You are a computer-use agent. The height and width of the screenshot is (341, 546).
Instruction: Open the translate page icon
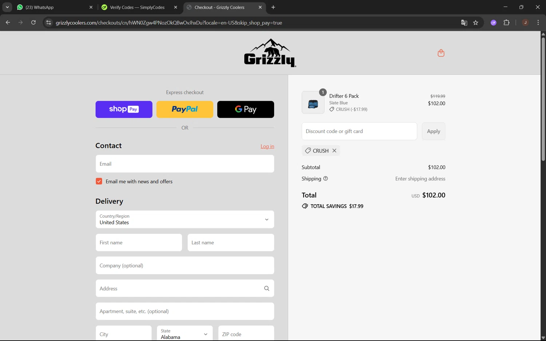click(x=464, y=23)
